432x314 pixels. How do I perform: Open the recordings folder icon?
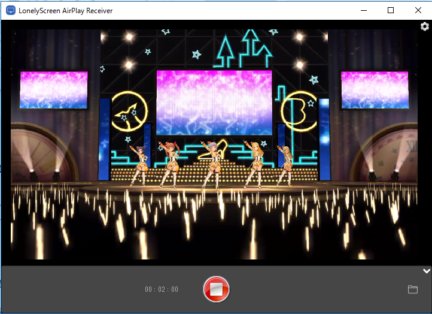[x=413, y=289]
